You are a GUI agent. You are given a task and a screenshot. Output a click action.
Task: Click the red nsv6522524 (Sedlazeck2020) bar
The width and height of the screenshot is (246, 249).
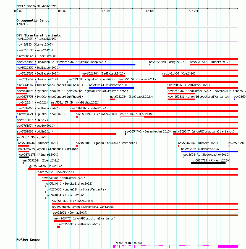(x=113, y=99)
